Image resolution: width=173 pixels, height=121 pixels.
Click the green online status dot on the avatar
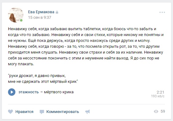coord(21,20)
